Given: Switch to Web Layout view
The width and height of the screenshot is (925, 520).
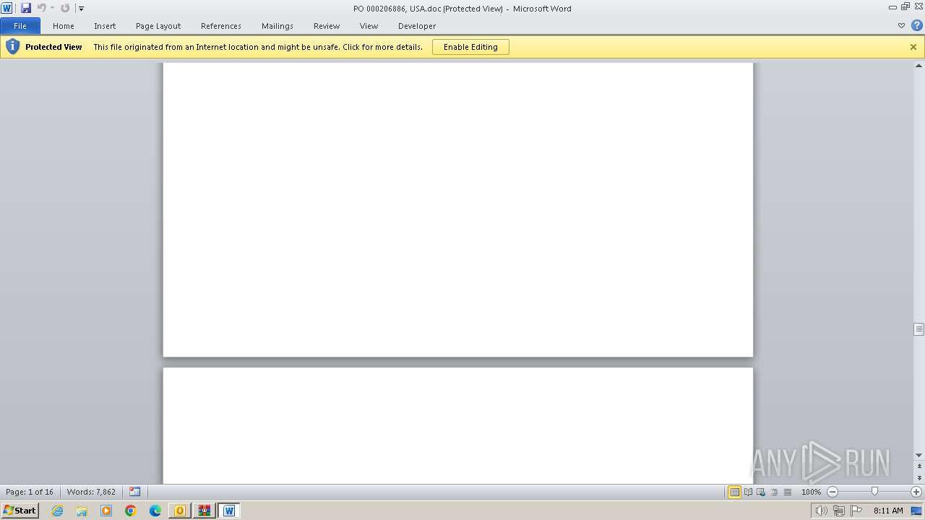Looking at the screenshot, I should (761, 492).
